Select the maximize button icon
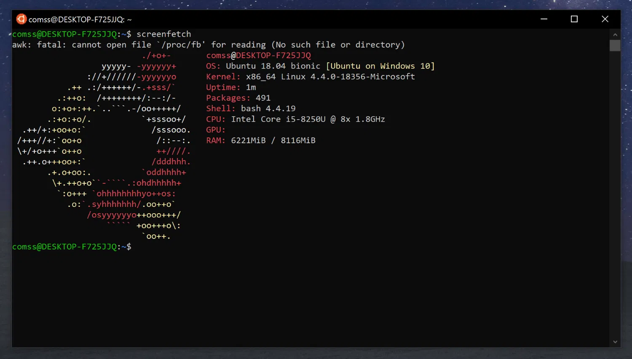 click(574, 19)
